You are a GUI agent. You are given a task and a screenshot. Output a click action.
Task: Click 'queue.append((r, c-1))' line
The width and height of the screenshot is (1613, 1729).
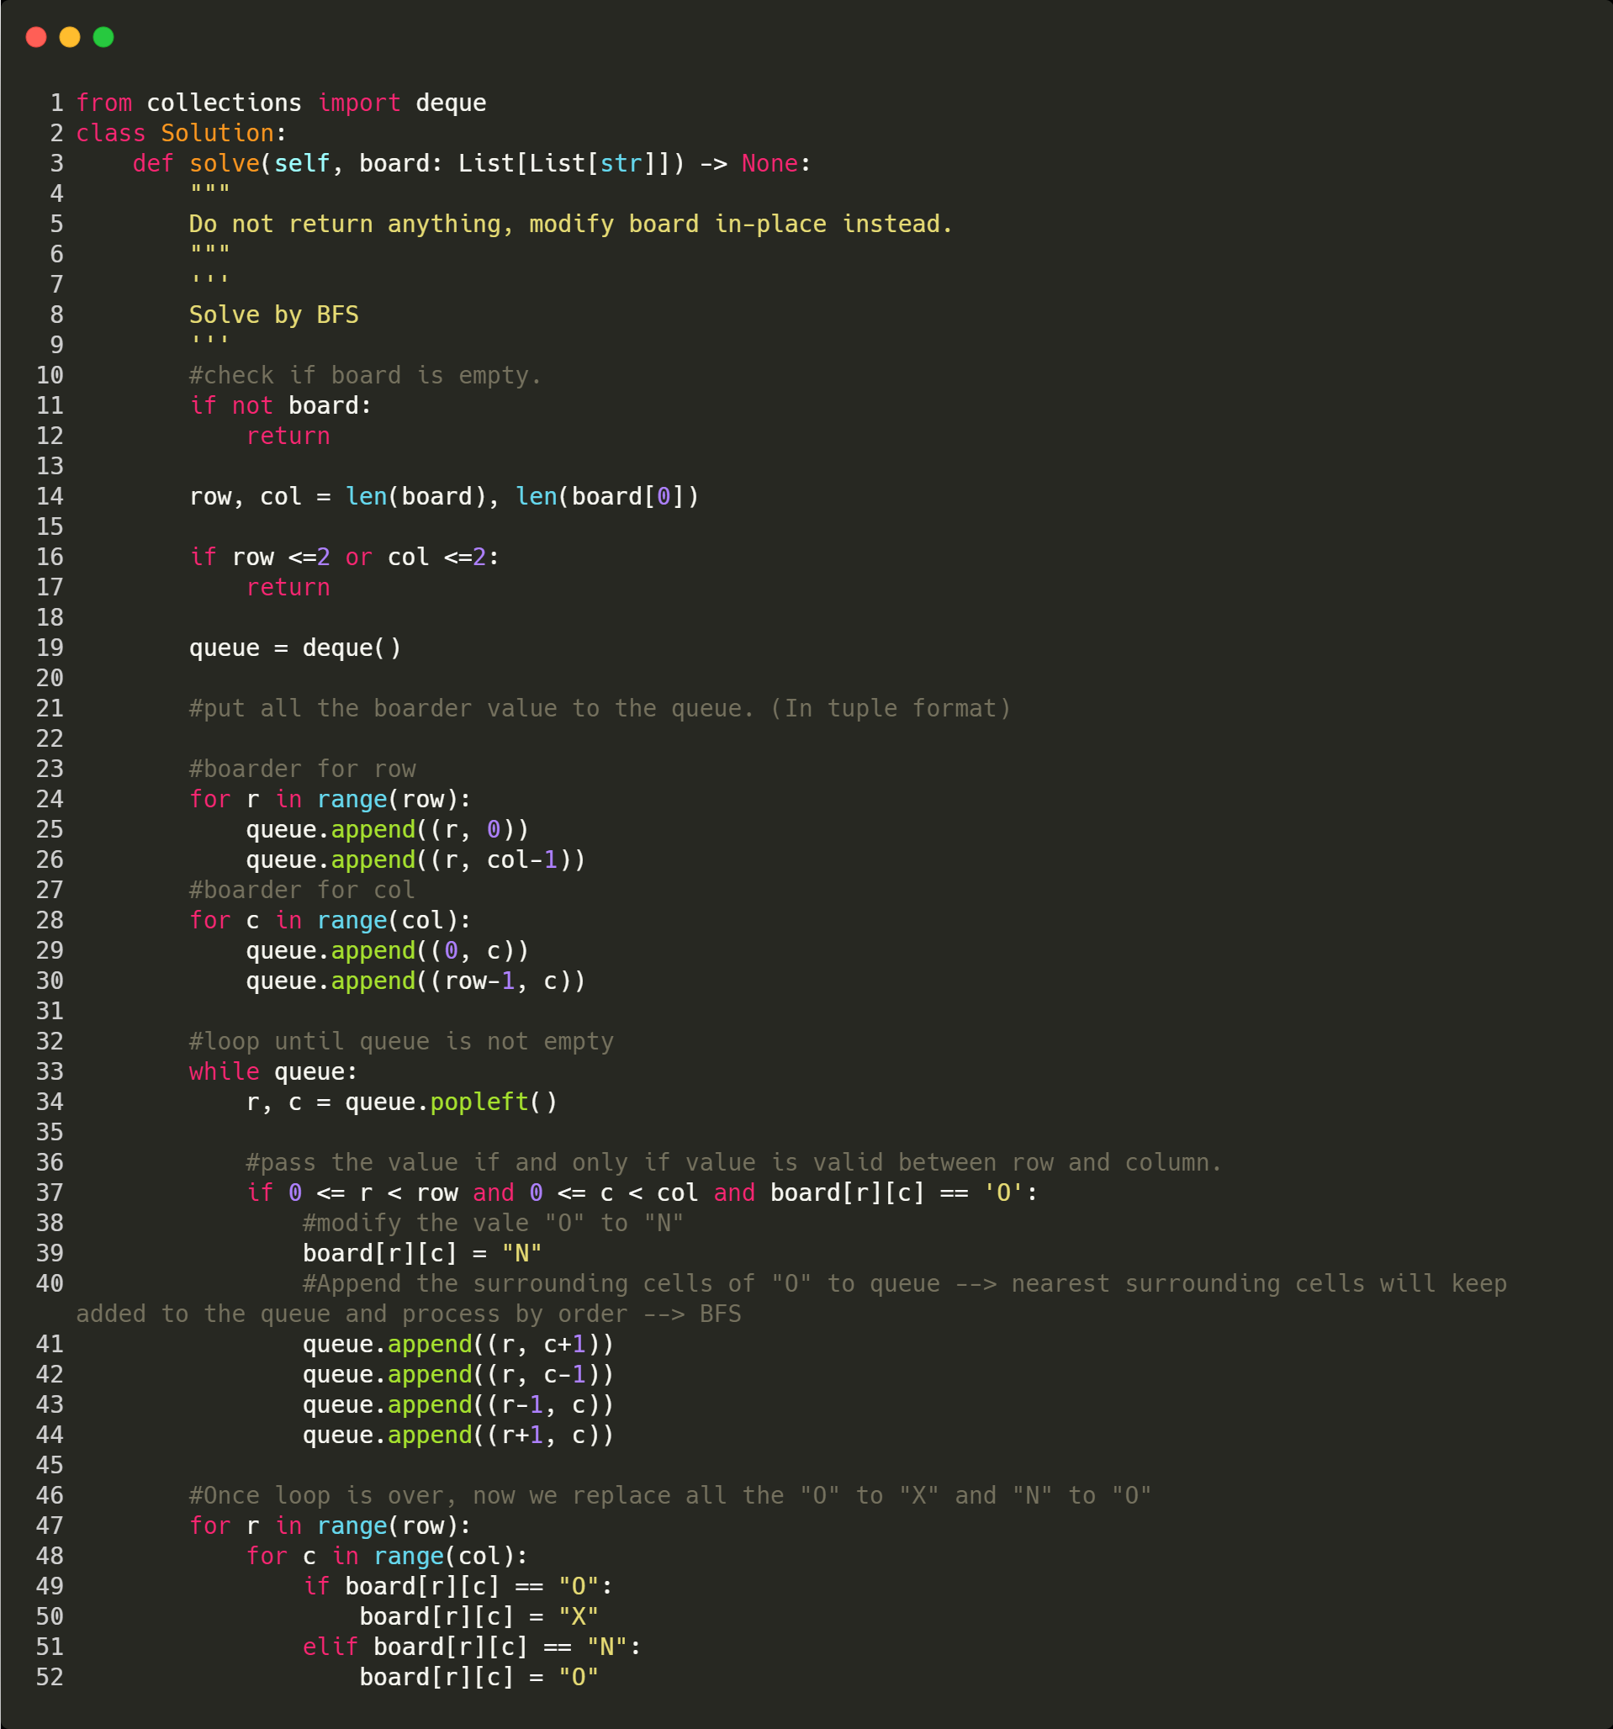458,1374
